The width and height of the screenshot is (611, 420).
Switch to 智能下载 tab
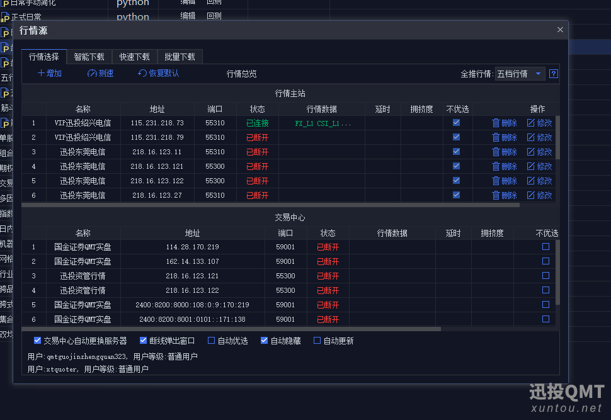(x=89, y=57)
